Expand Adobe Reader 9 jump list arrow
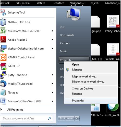 point(53,40)
